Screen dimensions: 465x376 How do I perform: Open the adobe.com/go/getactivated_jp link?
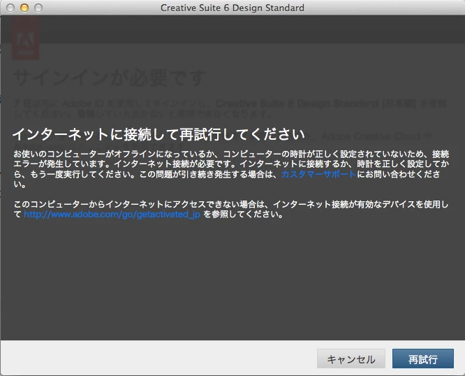click(x=112, y=214)
